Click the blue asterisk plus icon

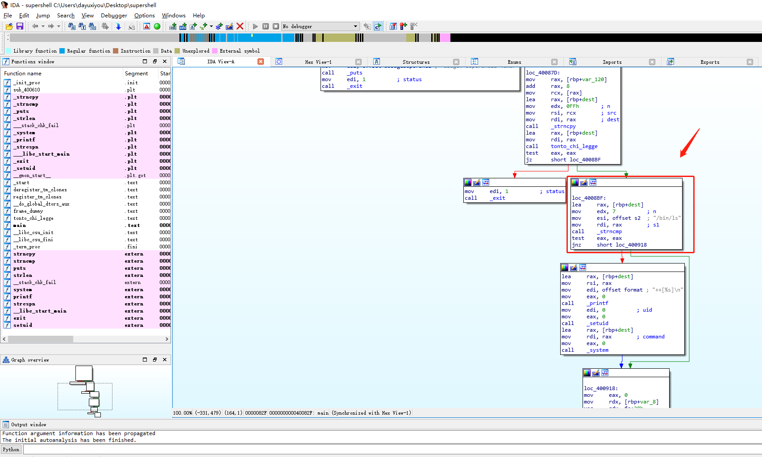point(219,26)
